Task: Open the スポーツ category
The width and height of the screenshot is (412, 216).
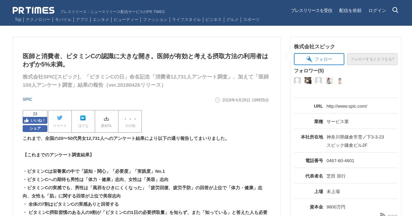Action: tap(251, 20)
